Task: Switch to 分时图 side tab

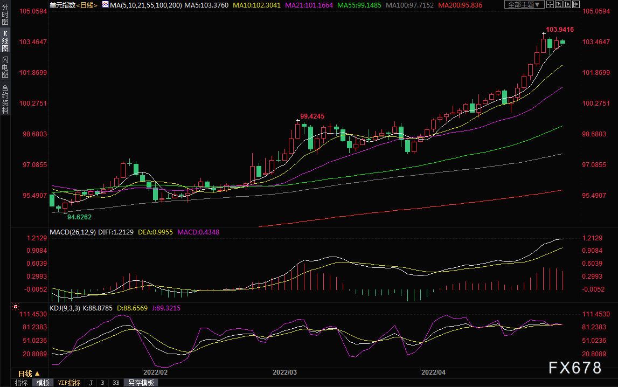Action: (x=5, y=15)
